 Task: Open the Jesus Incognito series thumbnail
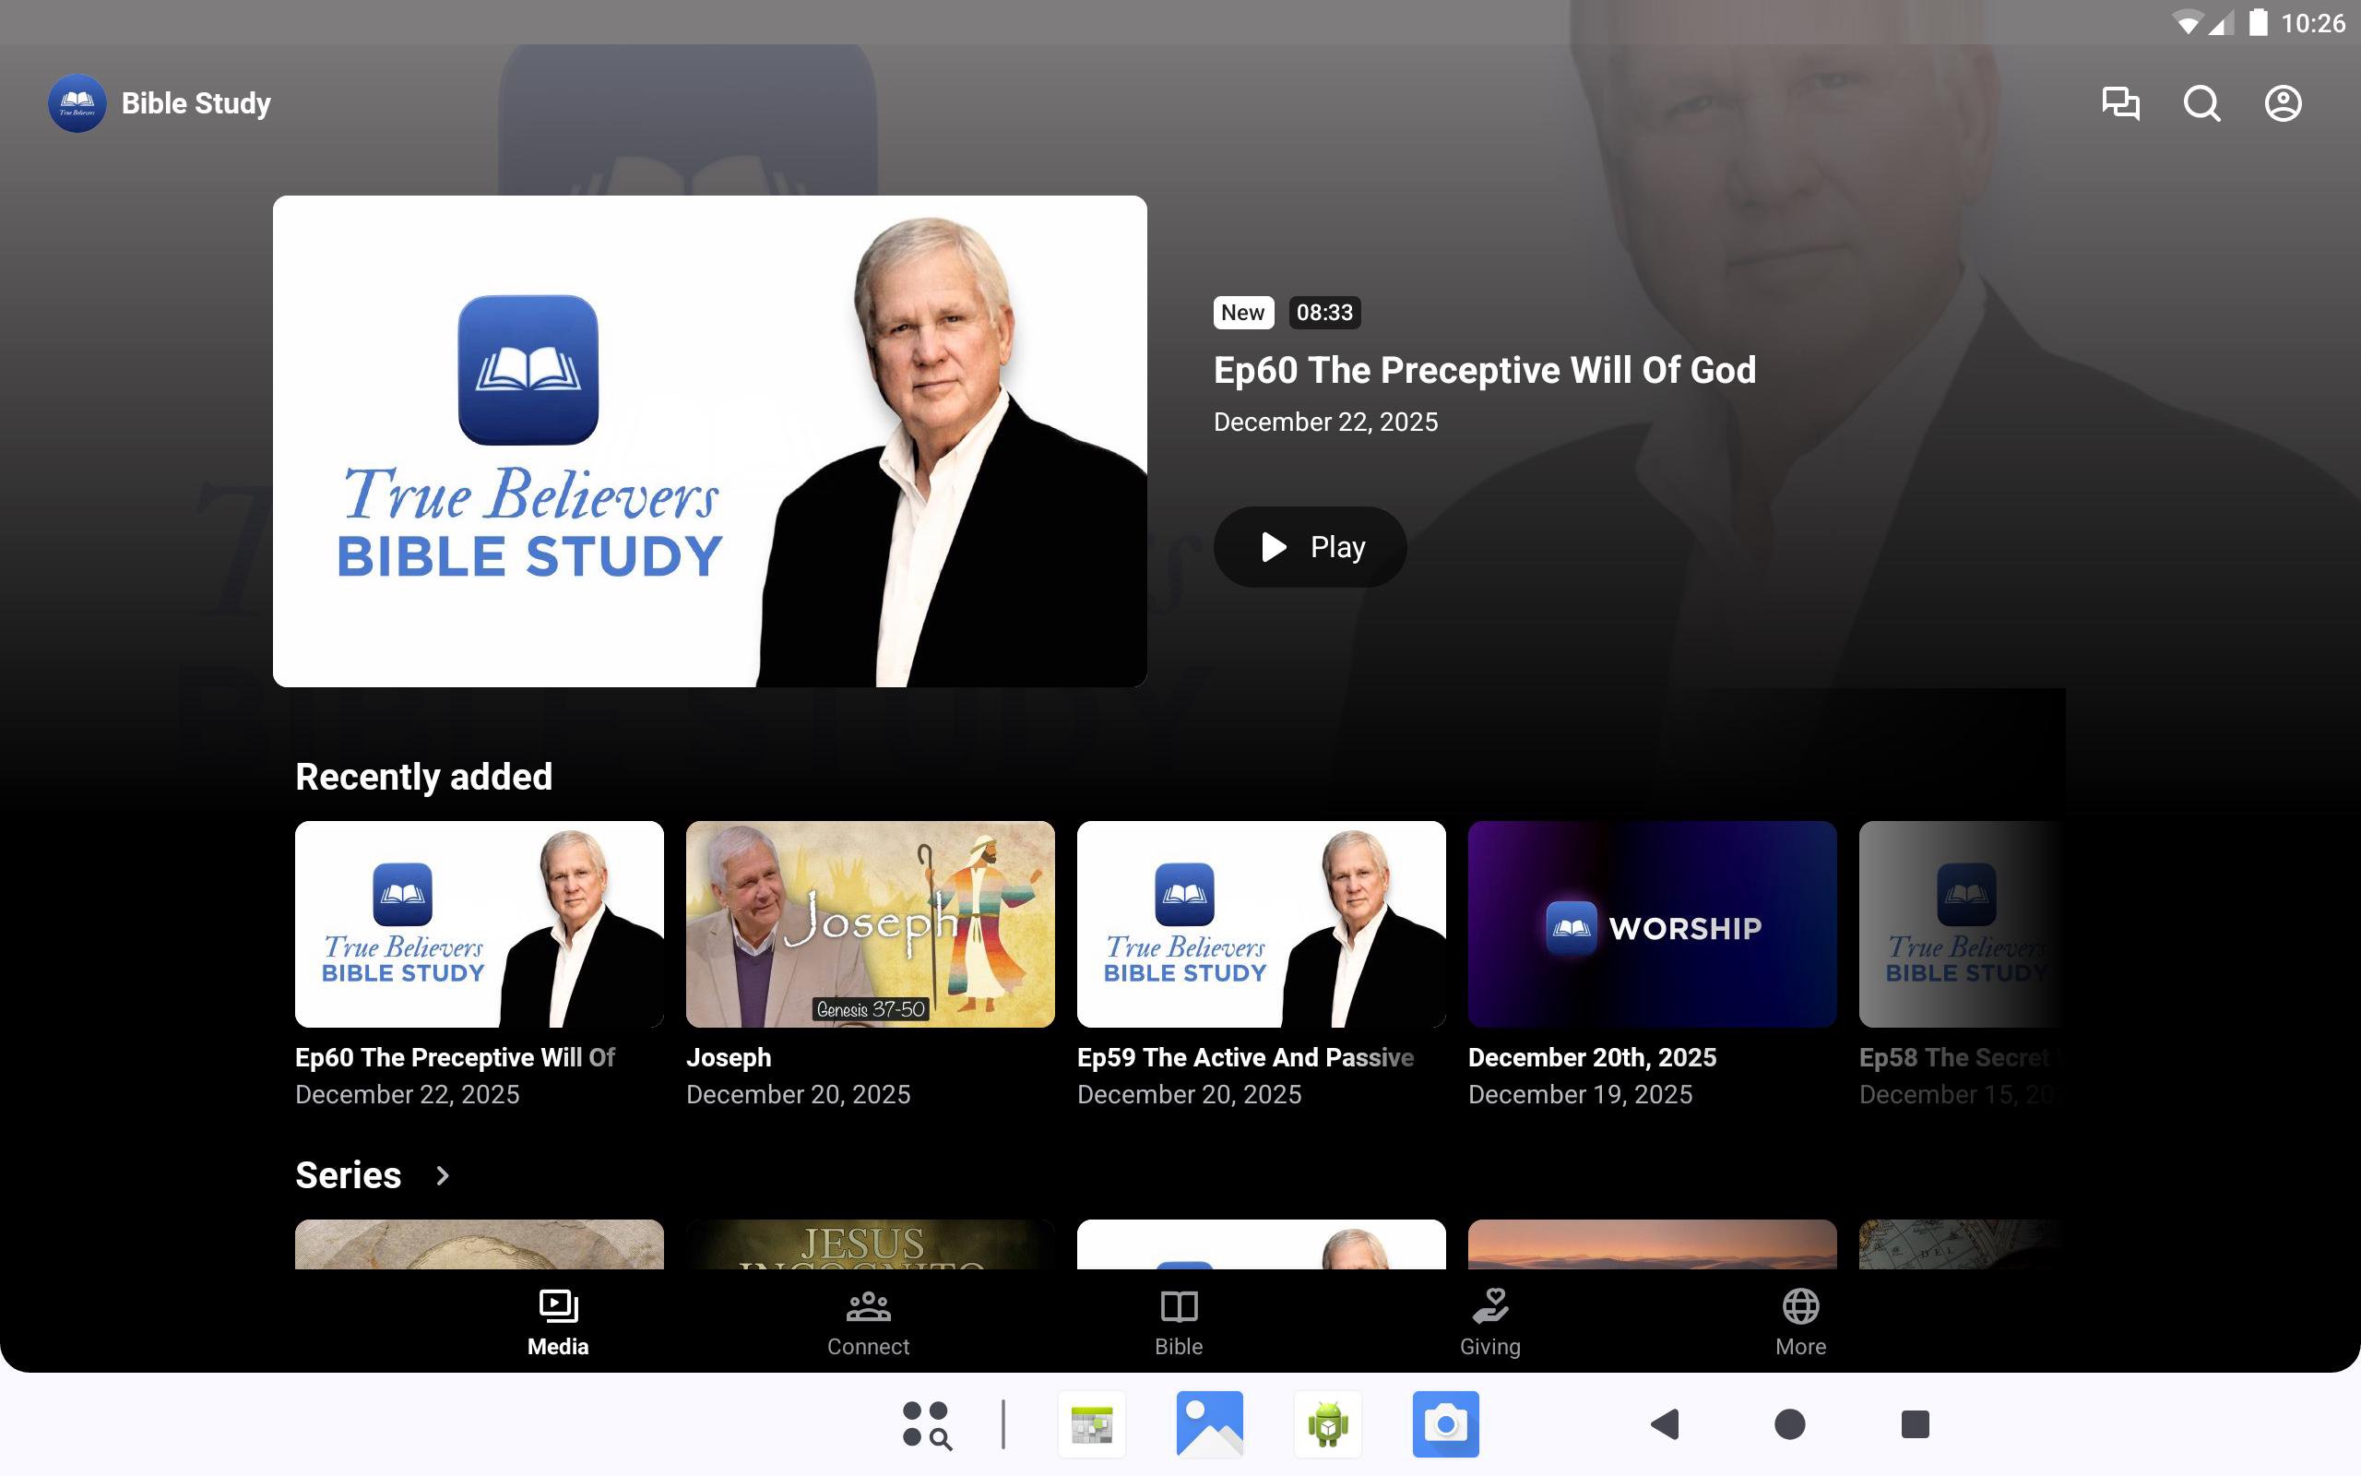coord(870,1244)
